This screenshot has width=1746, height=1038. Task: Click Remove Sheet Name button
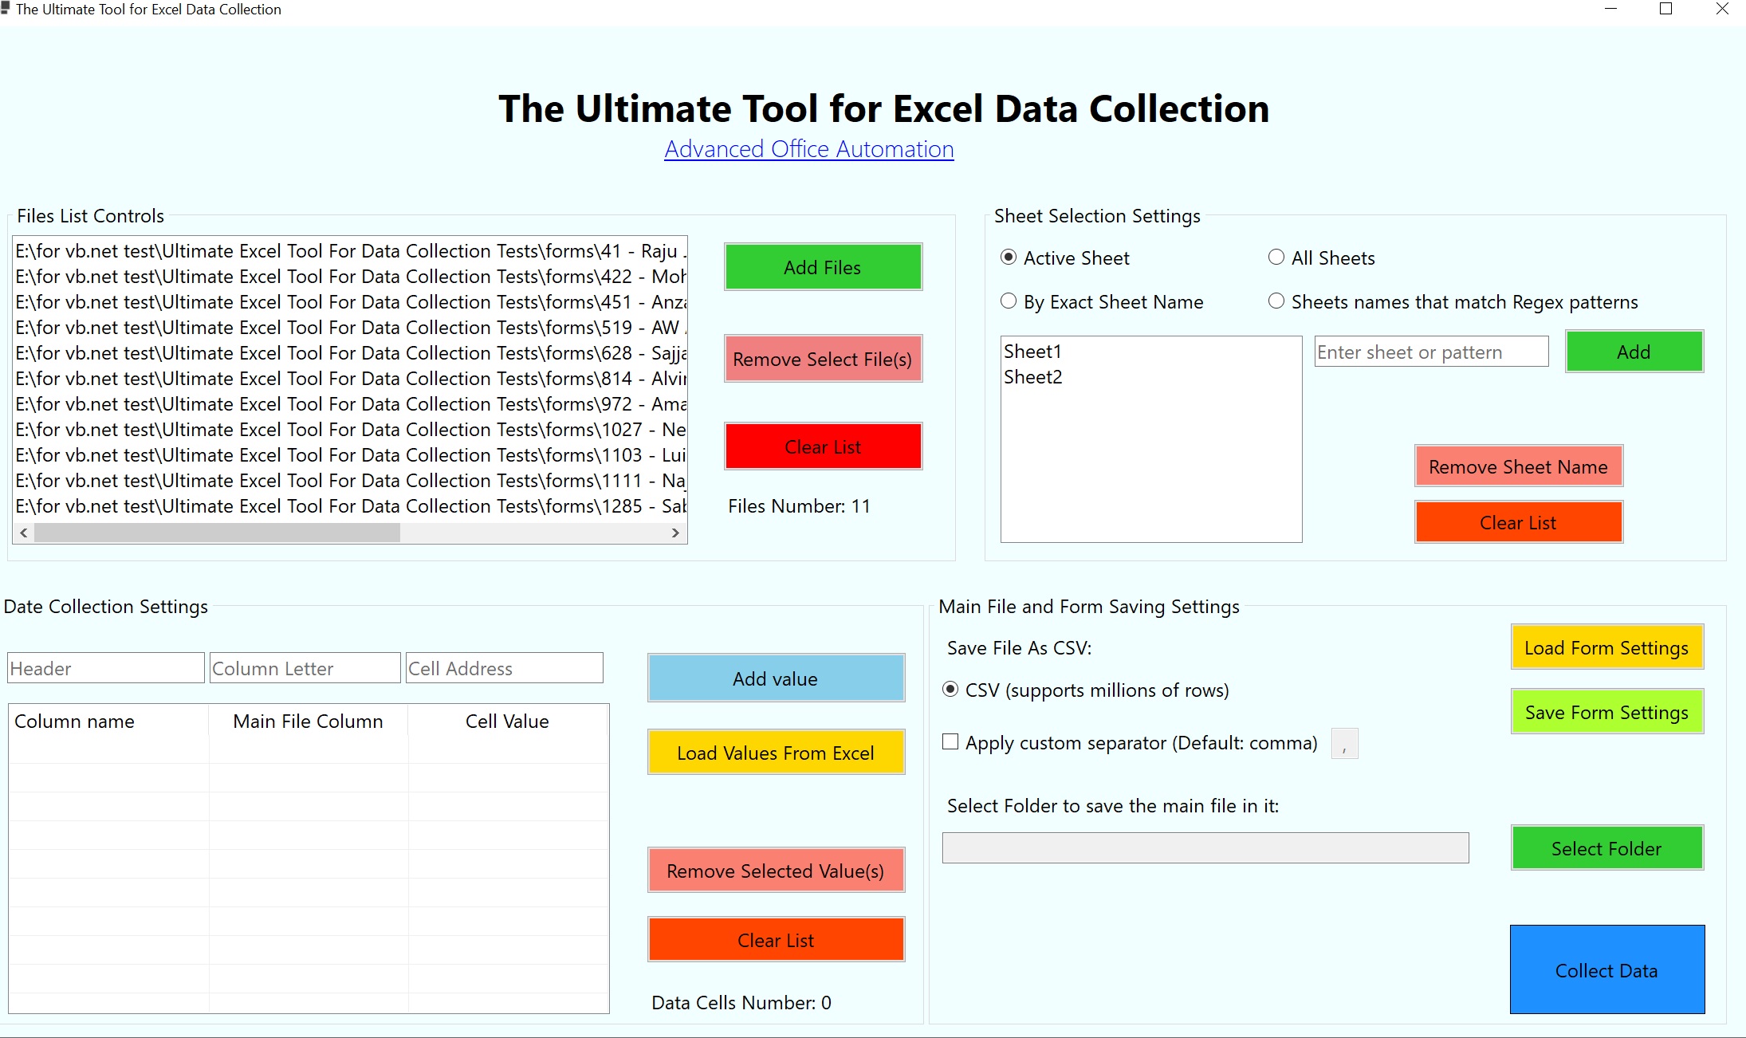click(1517, 466)
